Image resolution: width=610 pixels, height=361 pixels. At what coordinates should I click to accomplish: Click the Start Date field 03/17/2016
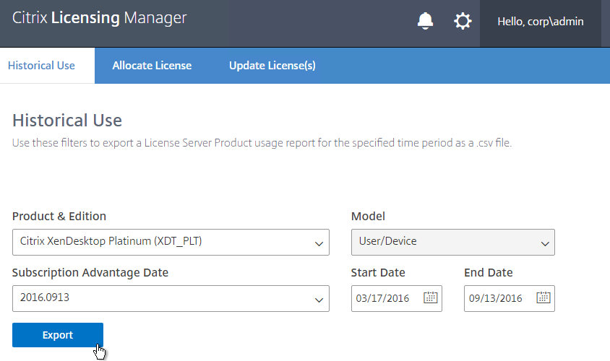(396, 298)
